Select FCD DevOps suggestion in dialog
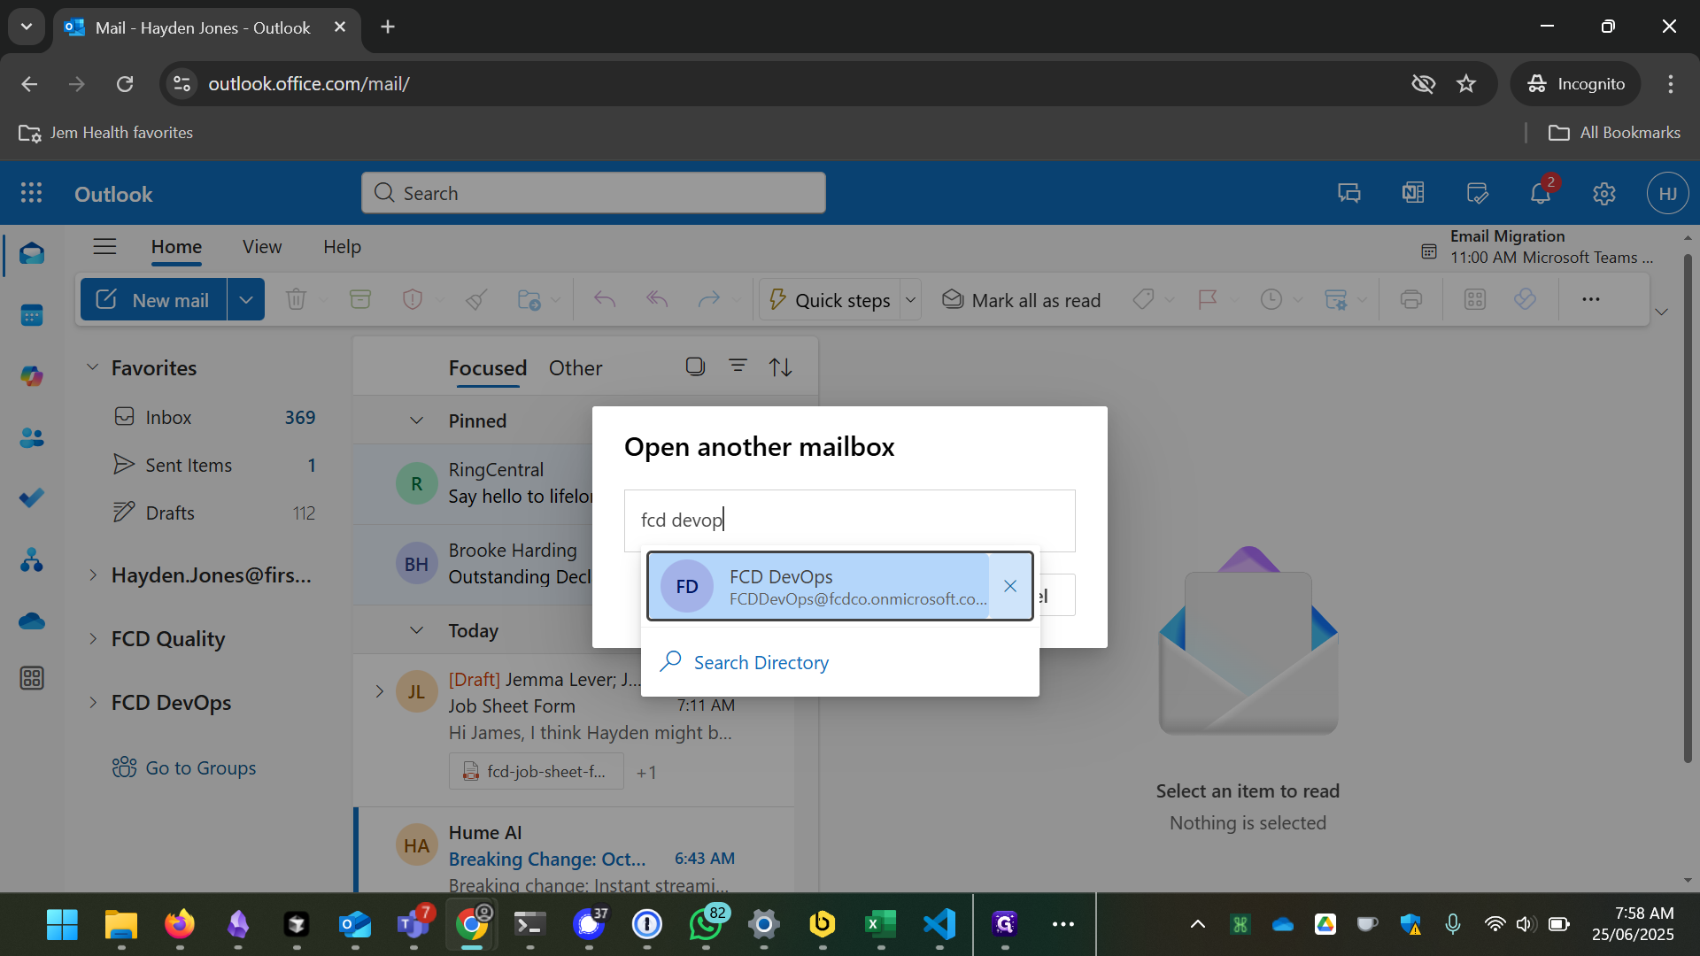The image size is (1700, 956). coord(818,586)
